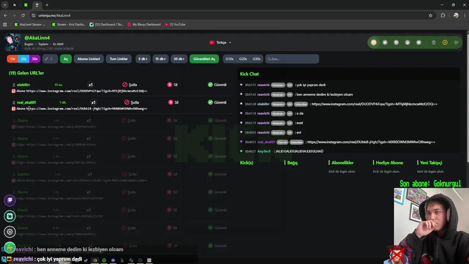Click Tum Linkler button

pyautogui.click(x=119, y=59)
